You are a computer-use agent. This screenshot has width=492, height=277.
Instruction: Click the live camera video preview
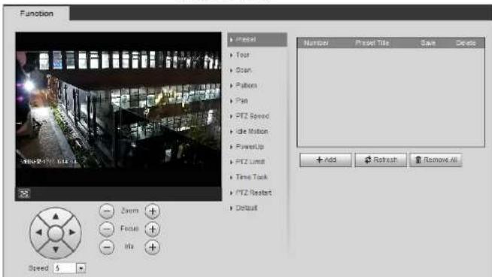(118, 109)
